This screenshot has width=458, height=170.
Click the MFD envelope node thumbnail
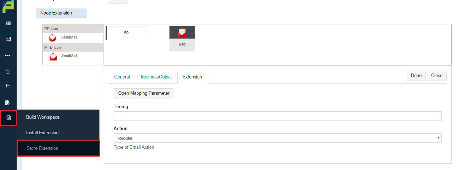click(x=182, y=39)
